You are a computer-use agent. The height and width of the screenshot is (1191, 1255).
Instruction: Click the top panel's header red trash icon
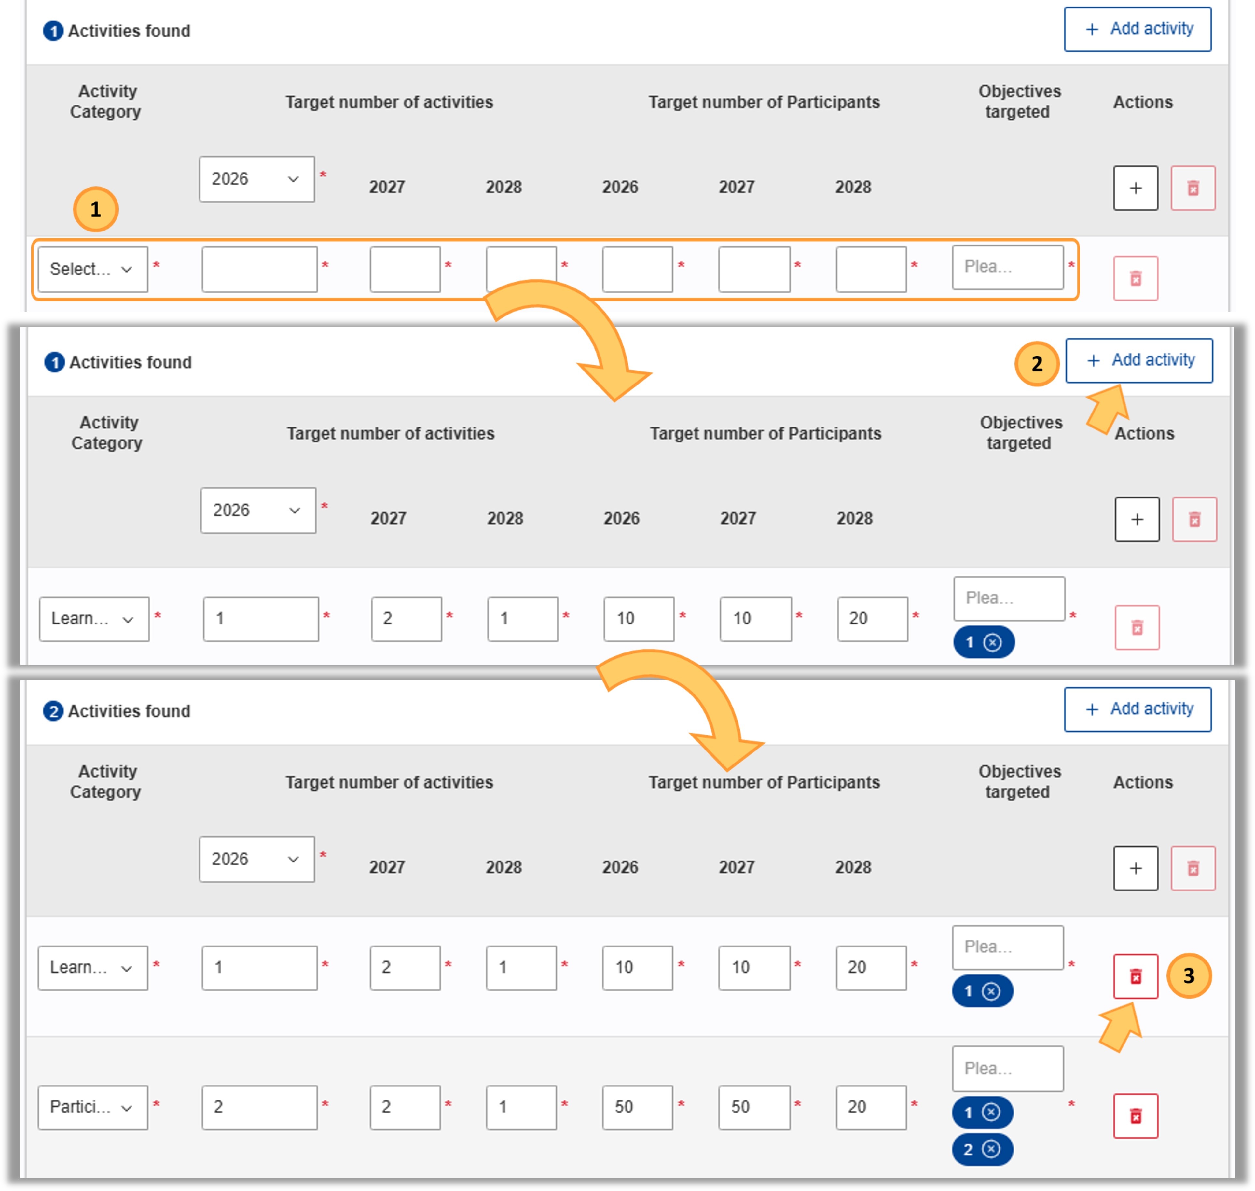click(1193, 188)
